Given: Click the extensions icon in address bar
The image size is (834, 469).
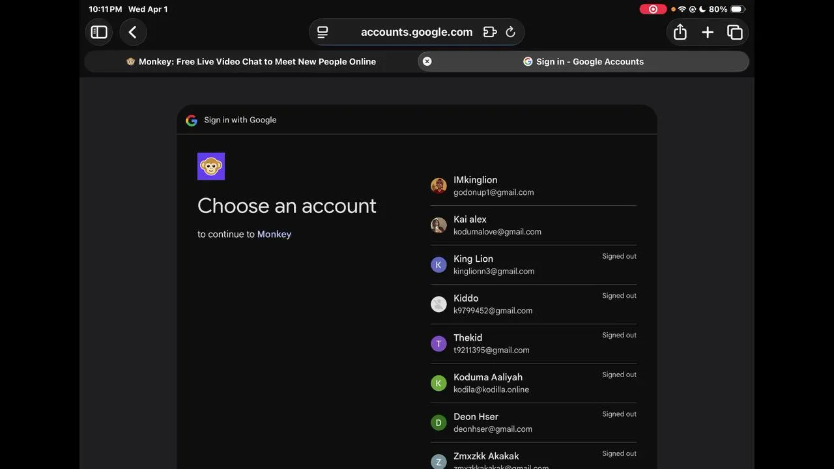Looking at the screenshot, I should pyautogui.click(x=490, y=32).
